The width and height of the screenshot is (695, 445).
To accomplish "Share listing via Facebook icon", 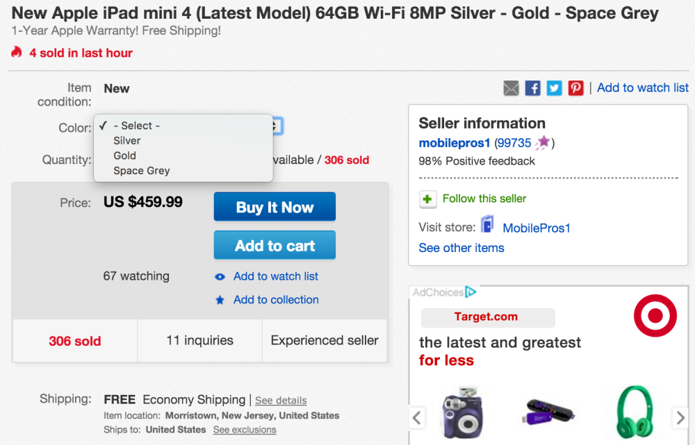I will (532, 88).
